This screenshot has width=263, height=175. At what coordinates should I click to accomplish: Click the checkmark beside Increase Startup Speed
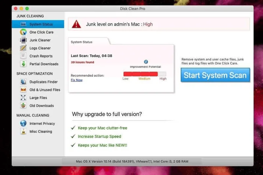73,136
